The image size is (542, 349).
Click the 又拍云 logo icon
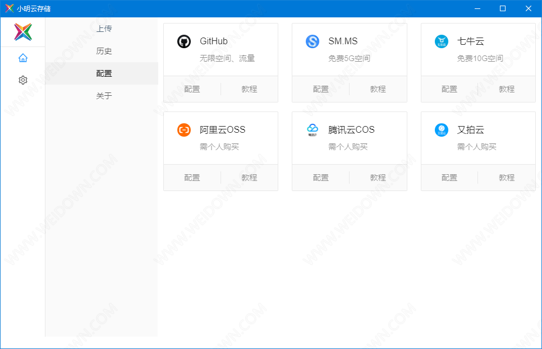tap(442, 130)
